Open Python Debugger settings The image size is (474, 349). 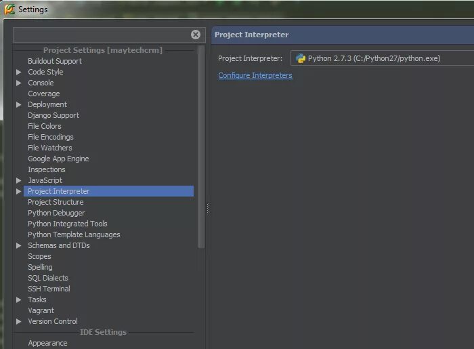click(x=56, y=213)
